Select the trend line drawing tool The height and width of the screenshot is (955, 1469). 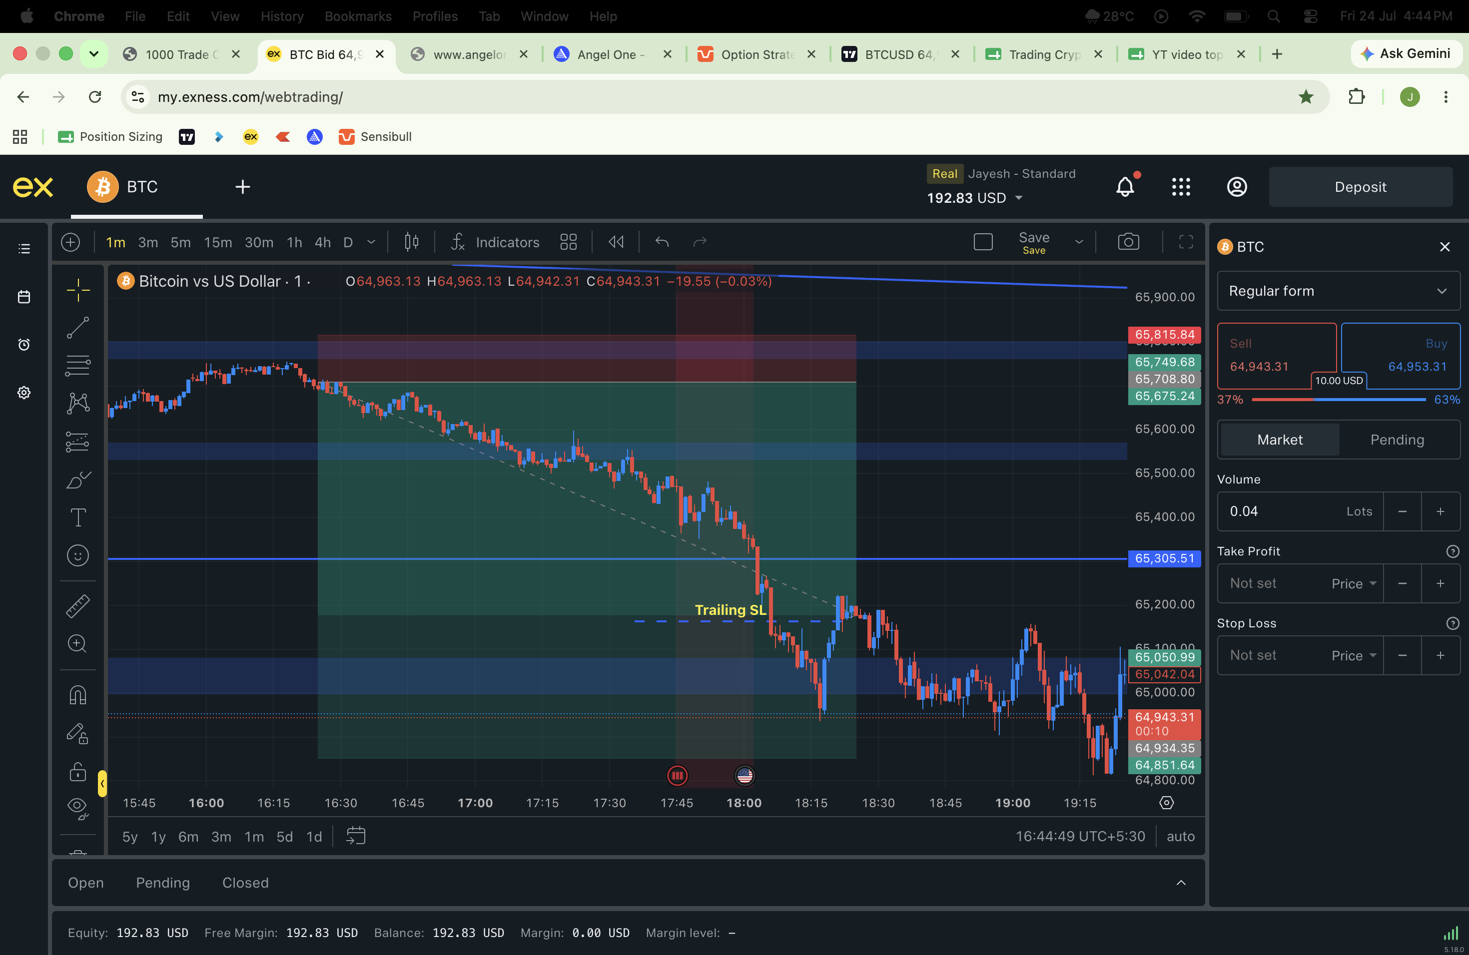[78, 328]
